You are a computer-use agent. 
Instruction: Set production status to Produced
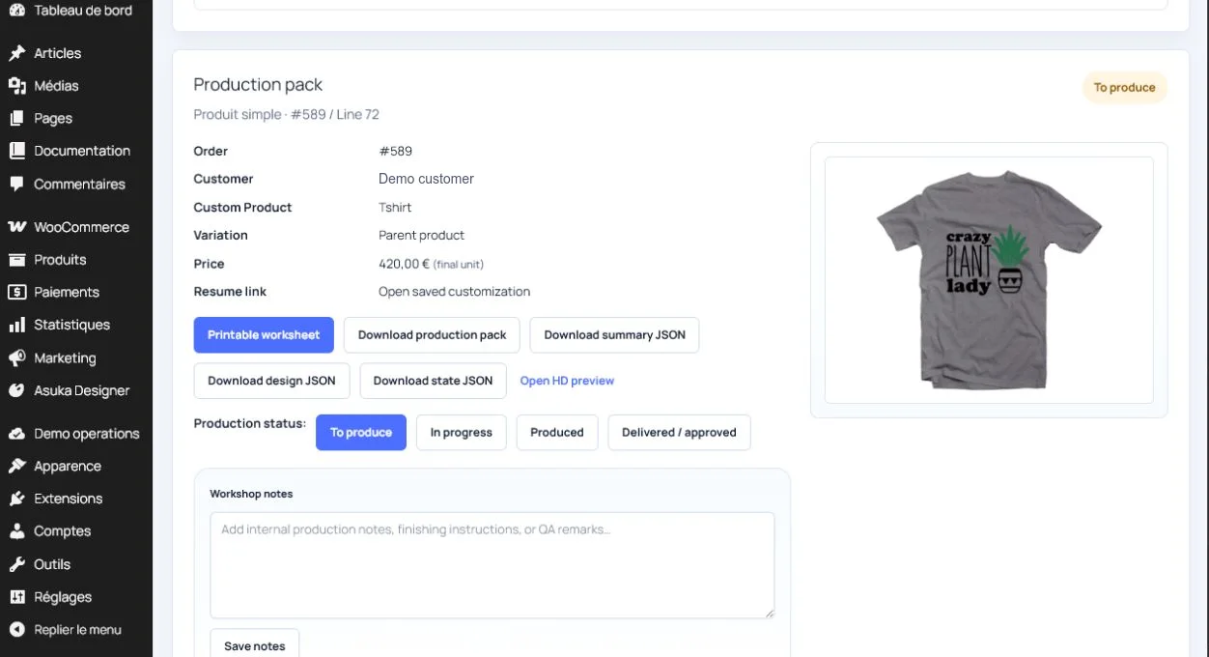557,432
